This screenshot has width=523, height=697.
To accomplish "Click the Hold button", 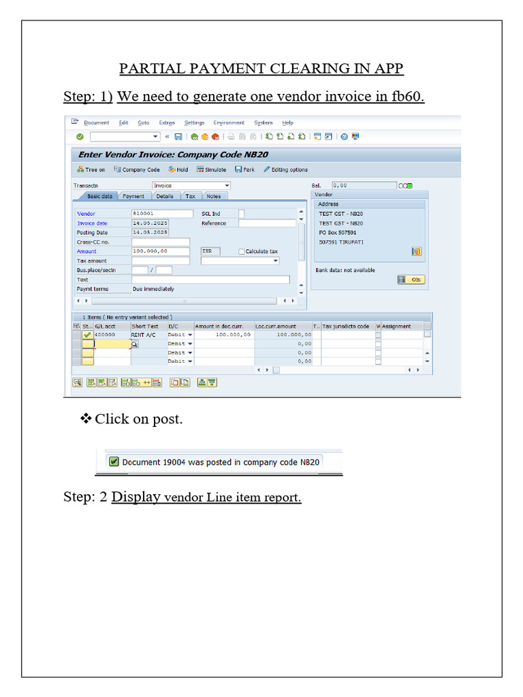I will pyautogui.click(x=178, y=169).
